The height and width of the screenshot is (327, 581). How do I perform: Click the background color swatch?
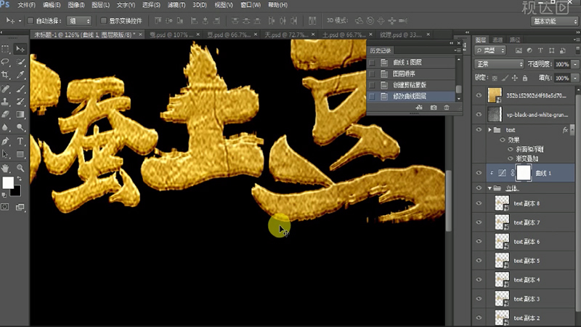(17, 193)
